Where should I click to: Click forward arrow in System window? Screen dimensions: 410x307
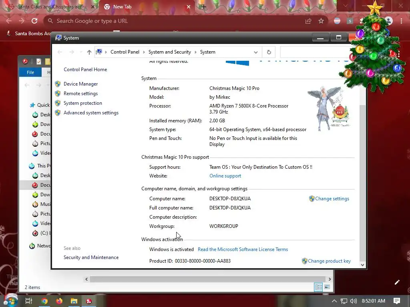[72, 52]
